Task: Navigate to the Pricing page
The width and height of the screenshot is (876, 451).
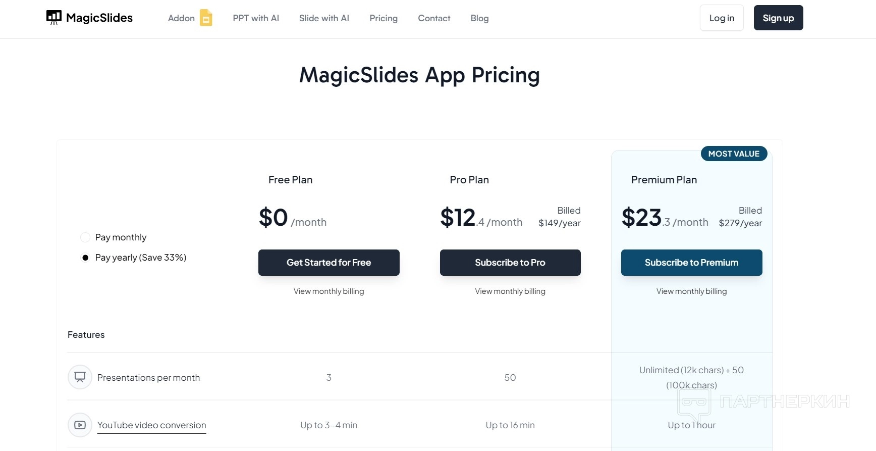Action: pos(384,18)
